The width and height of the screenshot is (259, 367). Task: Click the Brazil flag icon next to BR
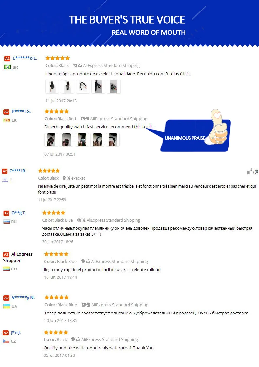point(8,67)
